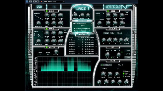Image resolution: width=163 pixels, height=91 pixels.
Task: Toggle OSC 2 Sync Off switch
Action: [x=65, y=30]
